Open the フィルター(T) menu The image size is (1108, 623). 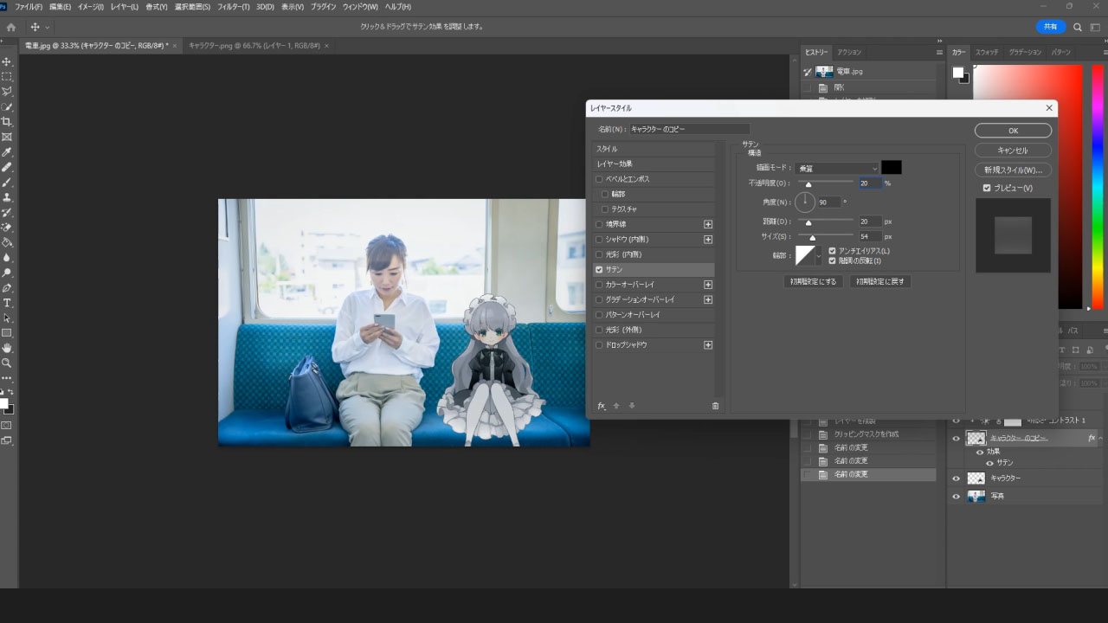click(x=234, y=7)
